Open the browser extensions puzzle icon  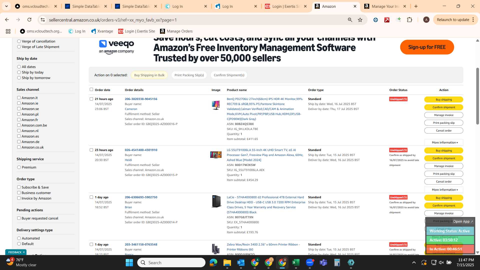pyautogui.click(x=409, y=20)
